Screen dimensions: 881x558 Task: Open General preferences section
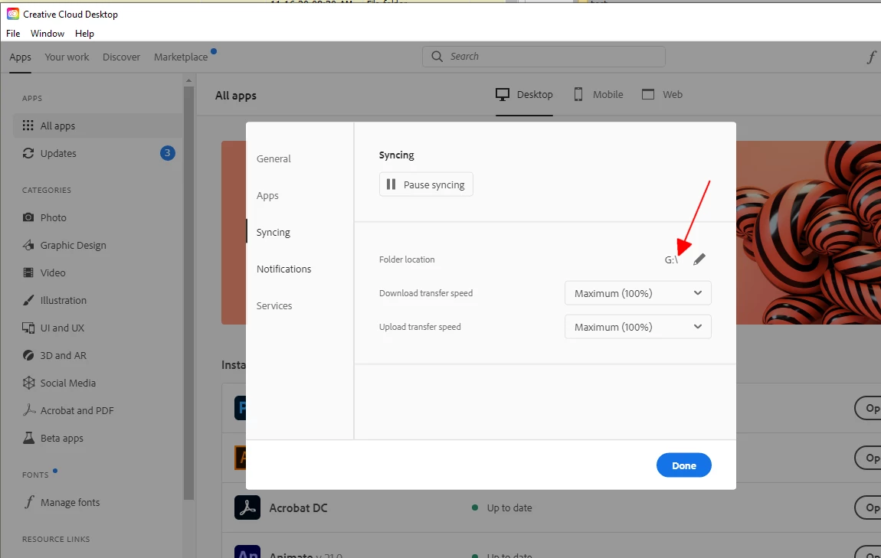[x=273, y=159]
